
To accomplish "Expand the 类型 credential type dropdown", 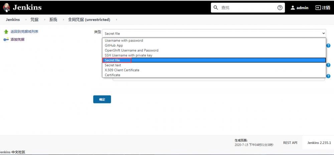I will tap(214, 33).
